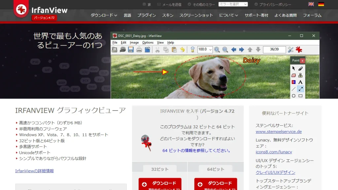Click the lightbulb Image Info icon

pos(192,49)
